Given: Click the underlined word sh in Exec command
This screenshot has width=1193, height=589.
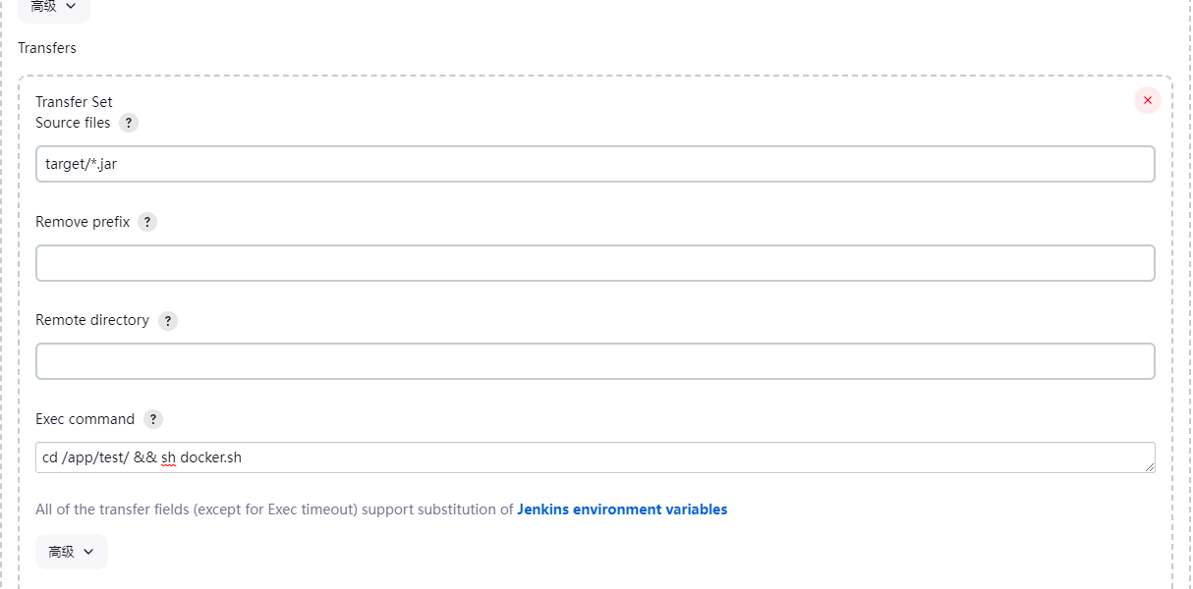Looking at the screenshot, I should click(169, 457).
